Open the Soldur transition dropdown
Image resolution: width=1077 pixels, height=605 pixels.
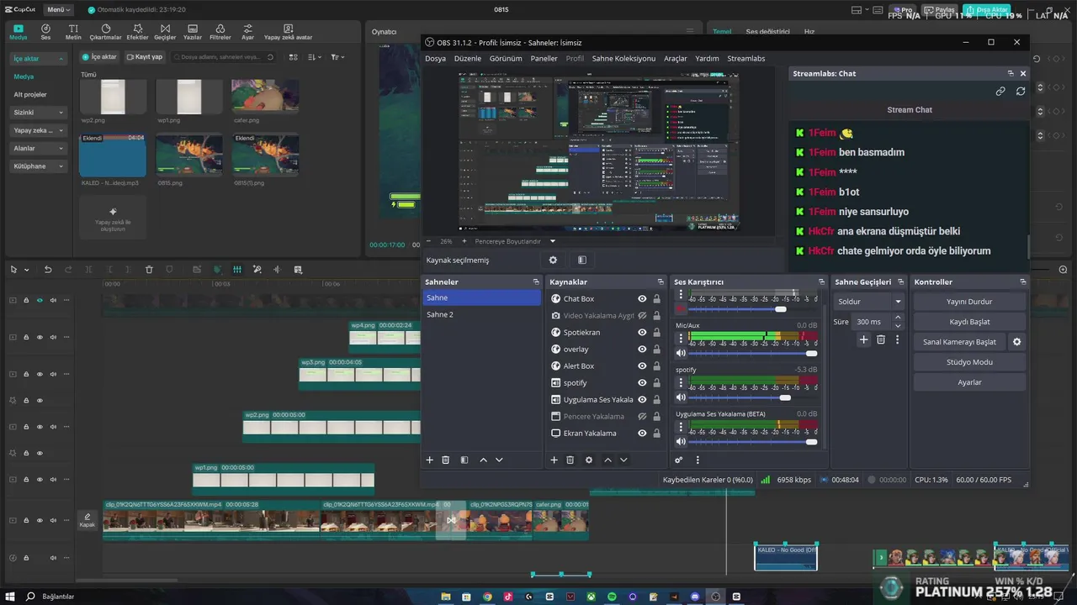click(x=869, y=302)
